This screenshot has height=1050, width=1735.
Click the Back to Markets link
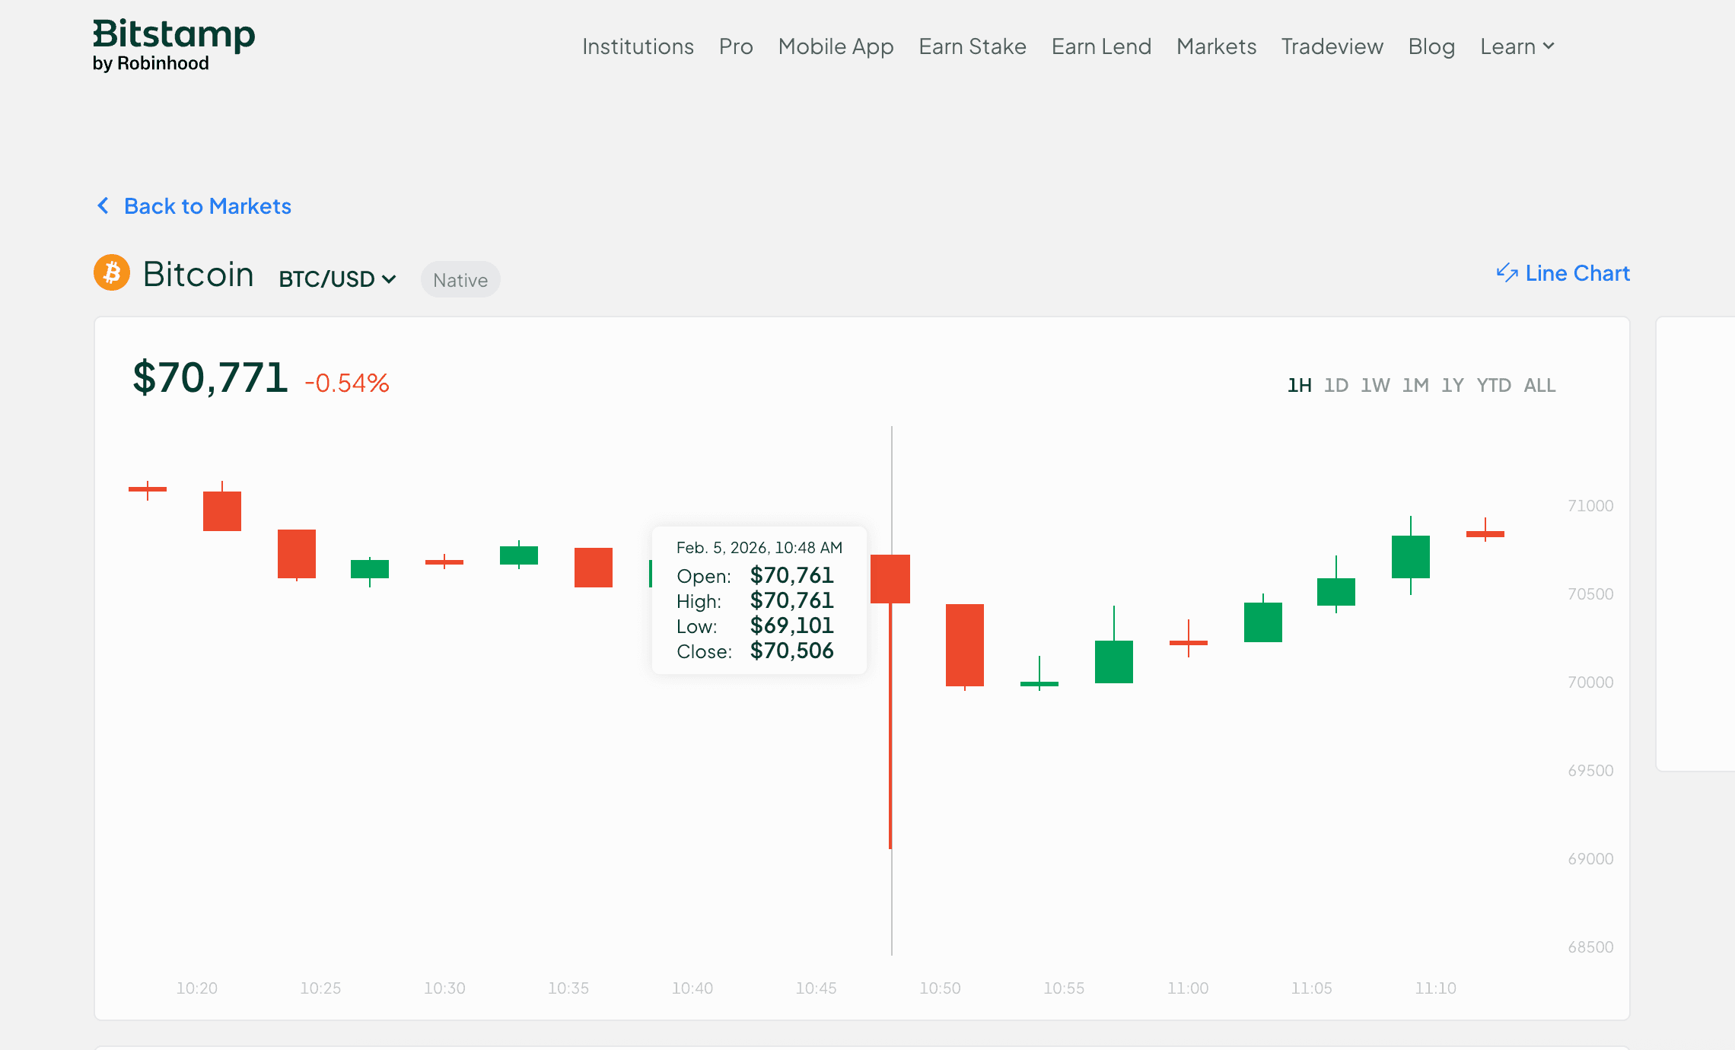207,205
